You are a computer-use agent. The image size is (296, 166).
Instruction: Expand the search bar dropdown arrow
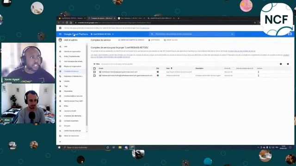tap(232, 34)
